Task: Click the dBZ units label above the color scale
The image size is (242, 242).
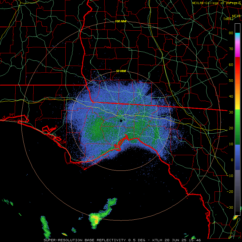Action: point(229,19)
